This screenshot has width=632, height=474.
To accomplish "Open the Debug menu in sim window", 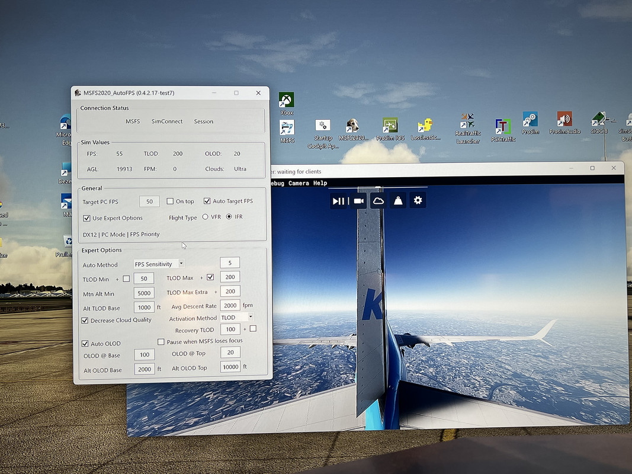I will [x=277, y=183].
